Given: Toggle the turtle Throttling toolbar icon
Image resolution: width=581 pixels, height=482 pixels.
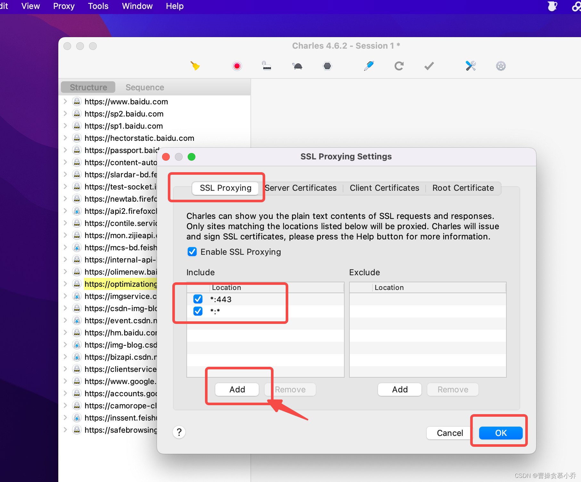Looking at the screenshot, I should point(297,66).
